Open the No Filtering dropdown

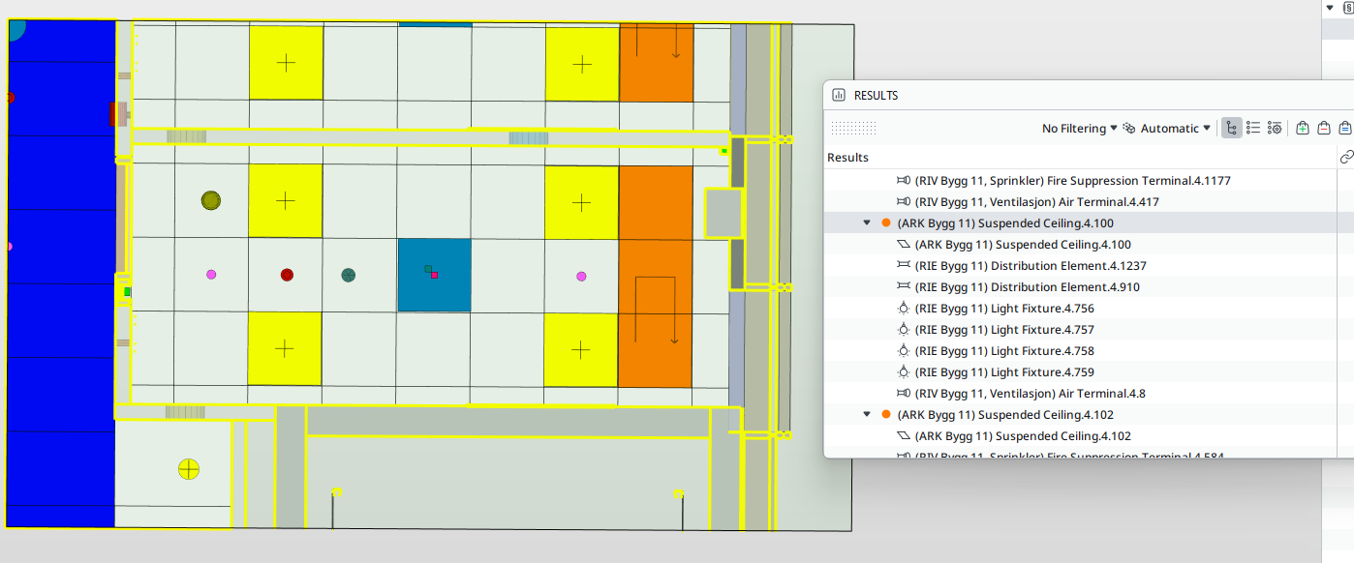[1080, 129]
